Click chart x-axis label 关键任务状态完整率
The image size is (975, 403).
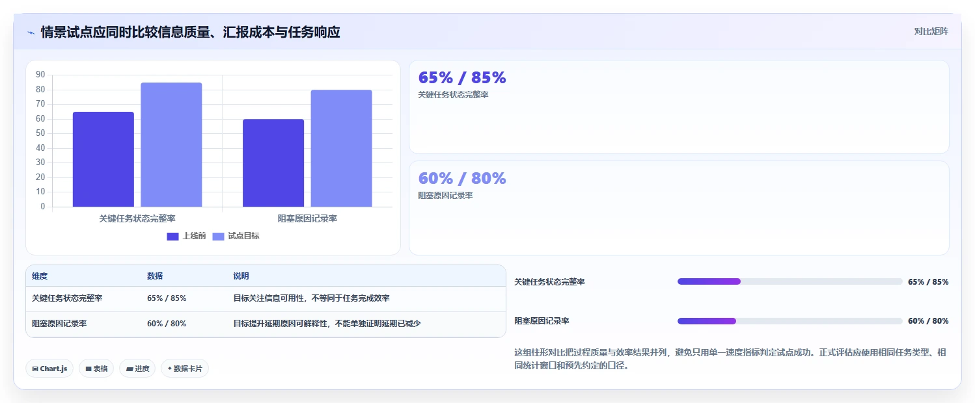click(137, 219)
